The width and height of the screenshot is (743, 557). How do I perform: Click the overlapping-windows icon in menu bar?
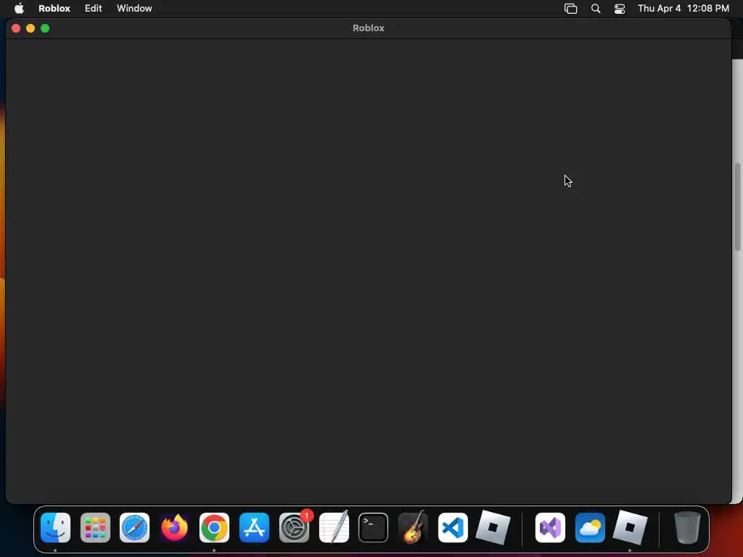570,9
